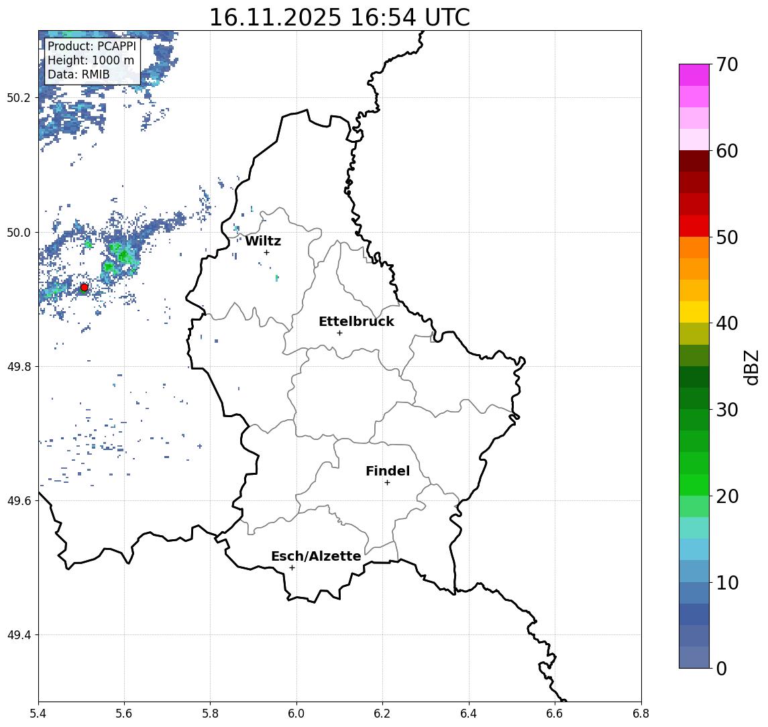768x727 pixels.
Task: Click the 40 tick on the colorbar
Action: (727, 323)
